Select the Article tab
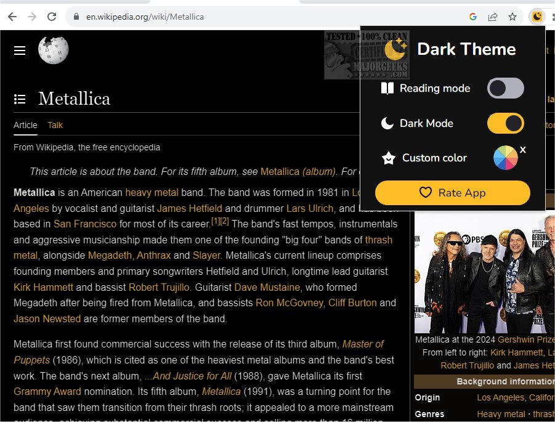This screenshot has height=422, width=555. [x=25, y=125]
